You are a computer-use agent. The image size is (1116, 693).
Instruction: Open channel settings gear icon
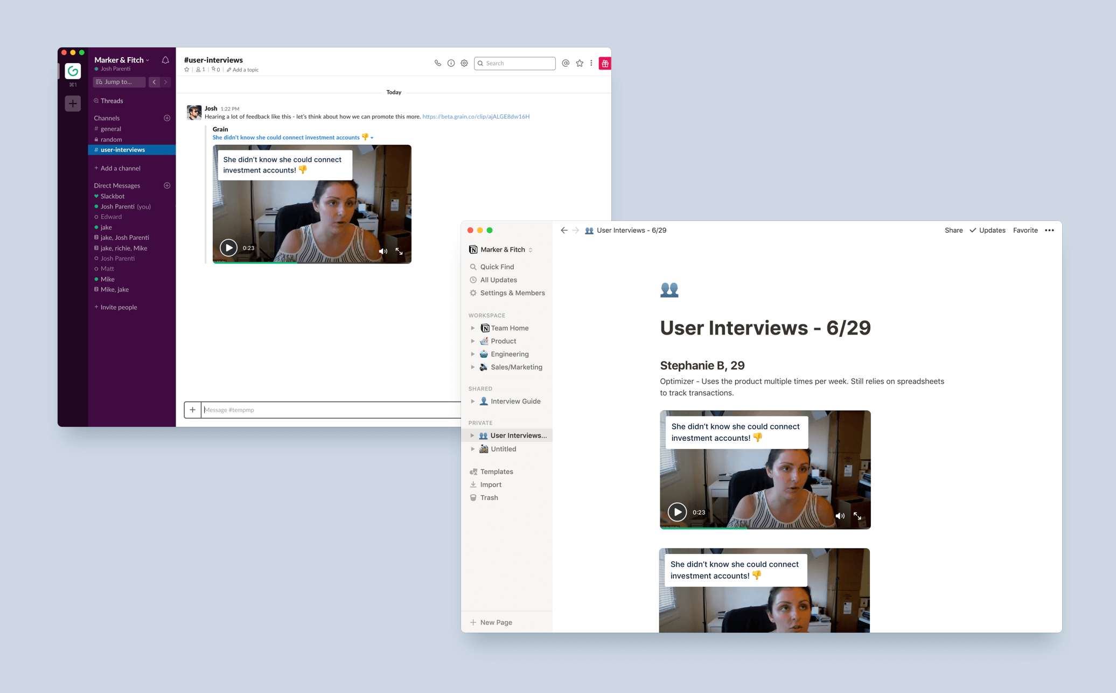464,63
